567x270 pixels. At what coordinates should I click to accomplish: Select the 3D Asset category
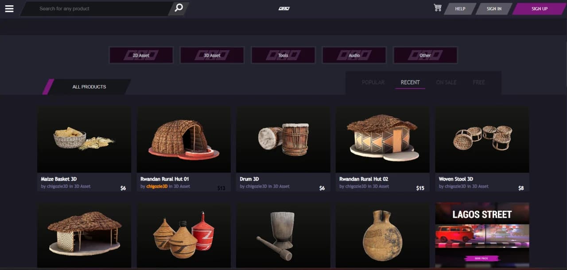[212, 55]
